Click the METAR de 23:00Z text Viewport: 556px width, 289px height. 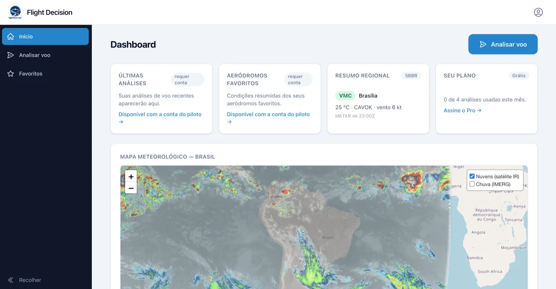coord(355,116)
